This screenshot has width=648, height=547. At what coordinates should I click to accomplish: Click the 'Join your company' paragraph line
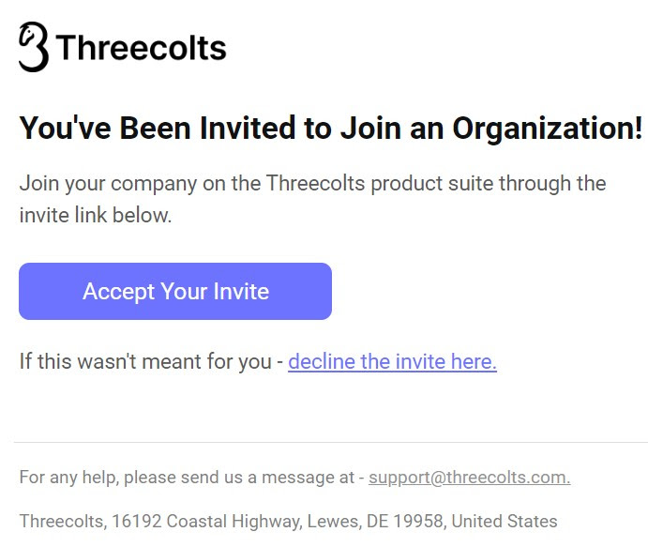tap(312, 184)
